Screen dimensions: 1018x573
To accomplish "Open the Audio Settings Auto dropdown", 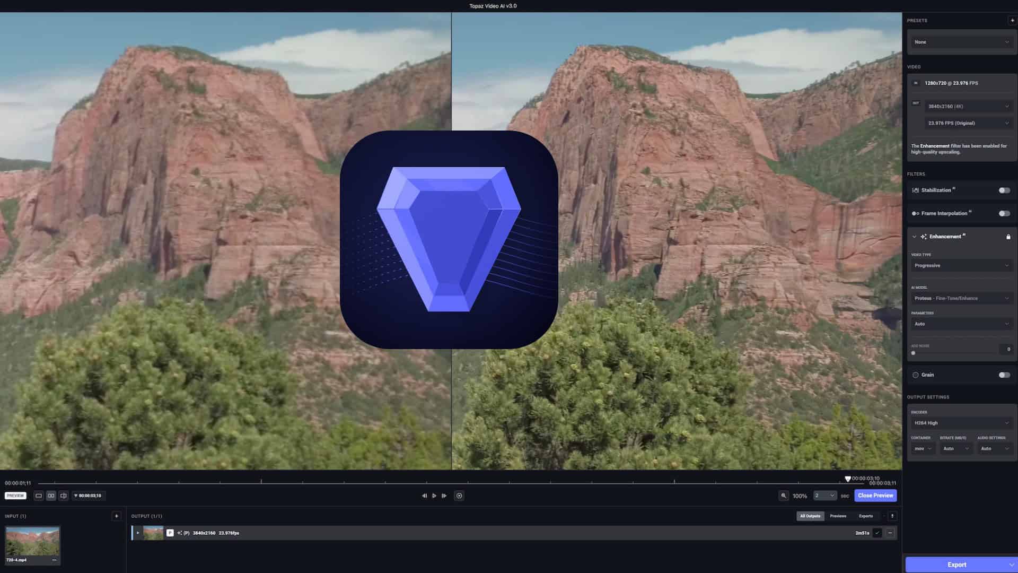I will [x=995, y=448].
